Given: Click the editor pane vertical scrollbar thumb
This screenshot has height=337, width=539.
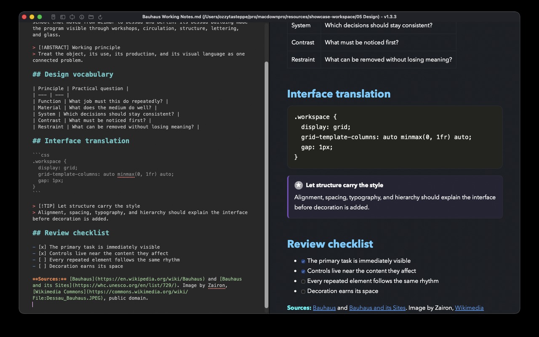Looking at the screenshot, I should (266, 185).
